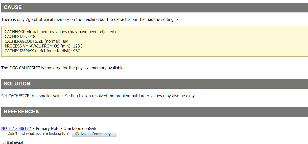Open the NOTE:1298817.1 link
Viewport: 308px width, 144px height.
17,128
